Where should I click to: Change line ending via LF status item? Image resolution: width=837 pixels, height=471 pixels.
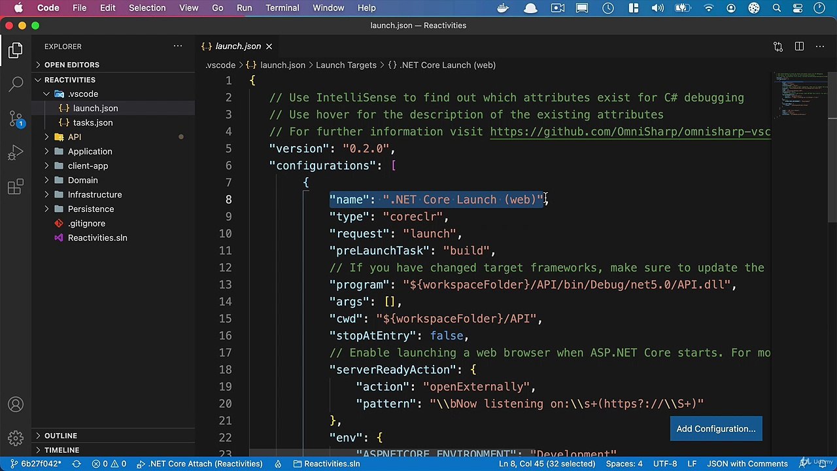pyautogui.click(x=693, y=464)
